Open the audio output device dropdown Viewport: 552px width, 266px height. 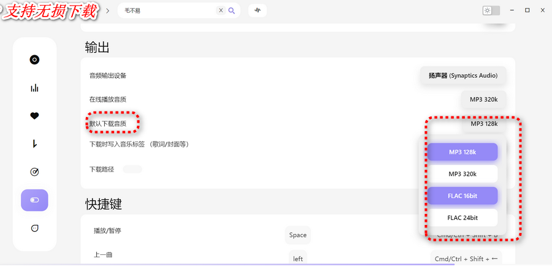coord(463,75)
